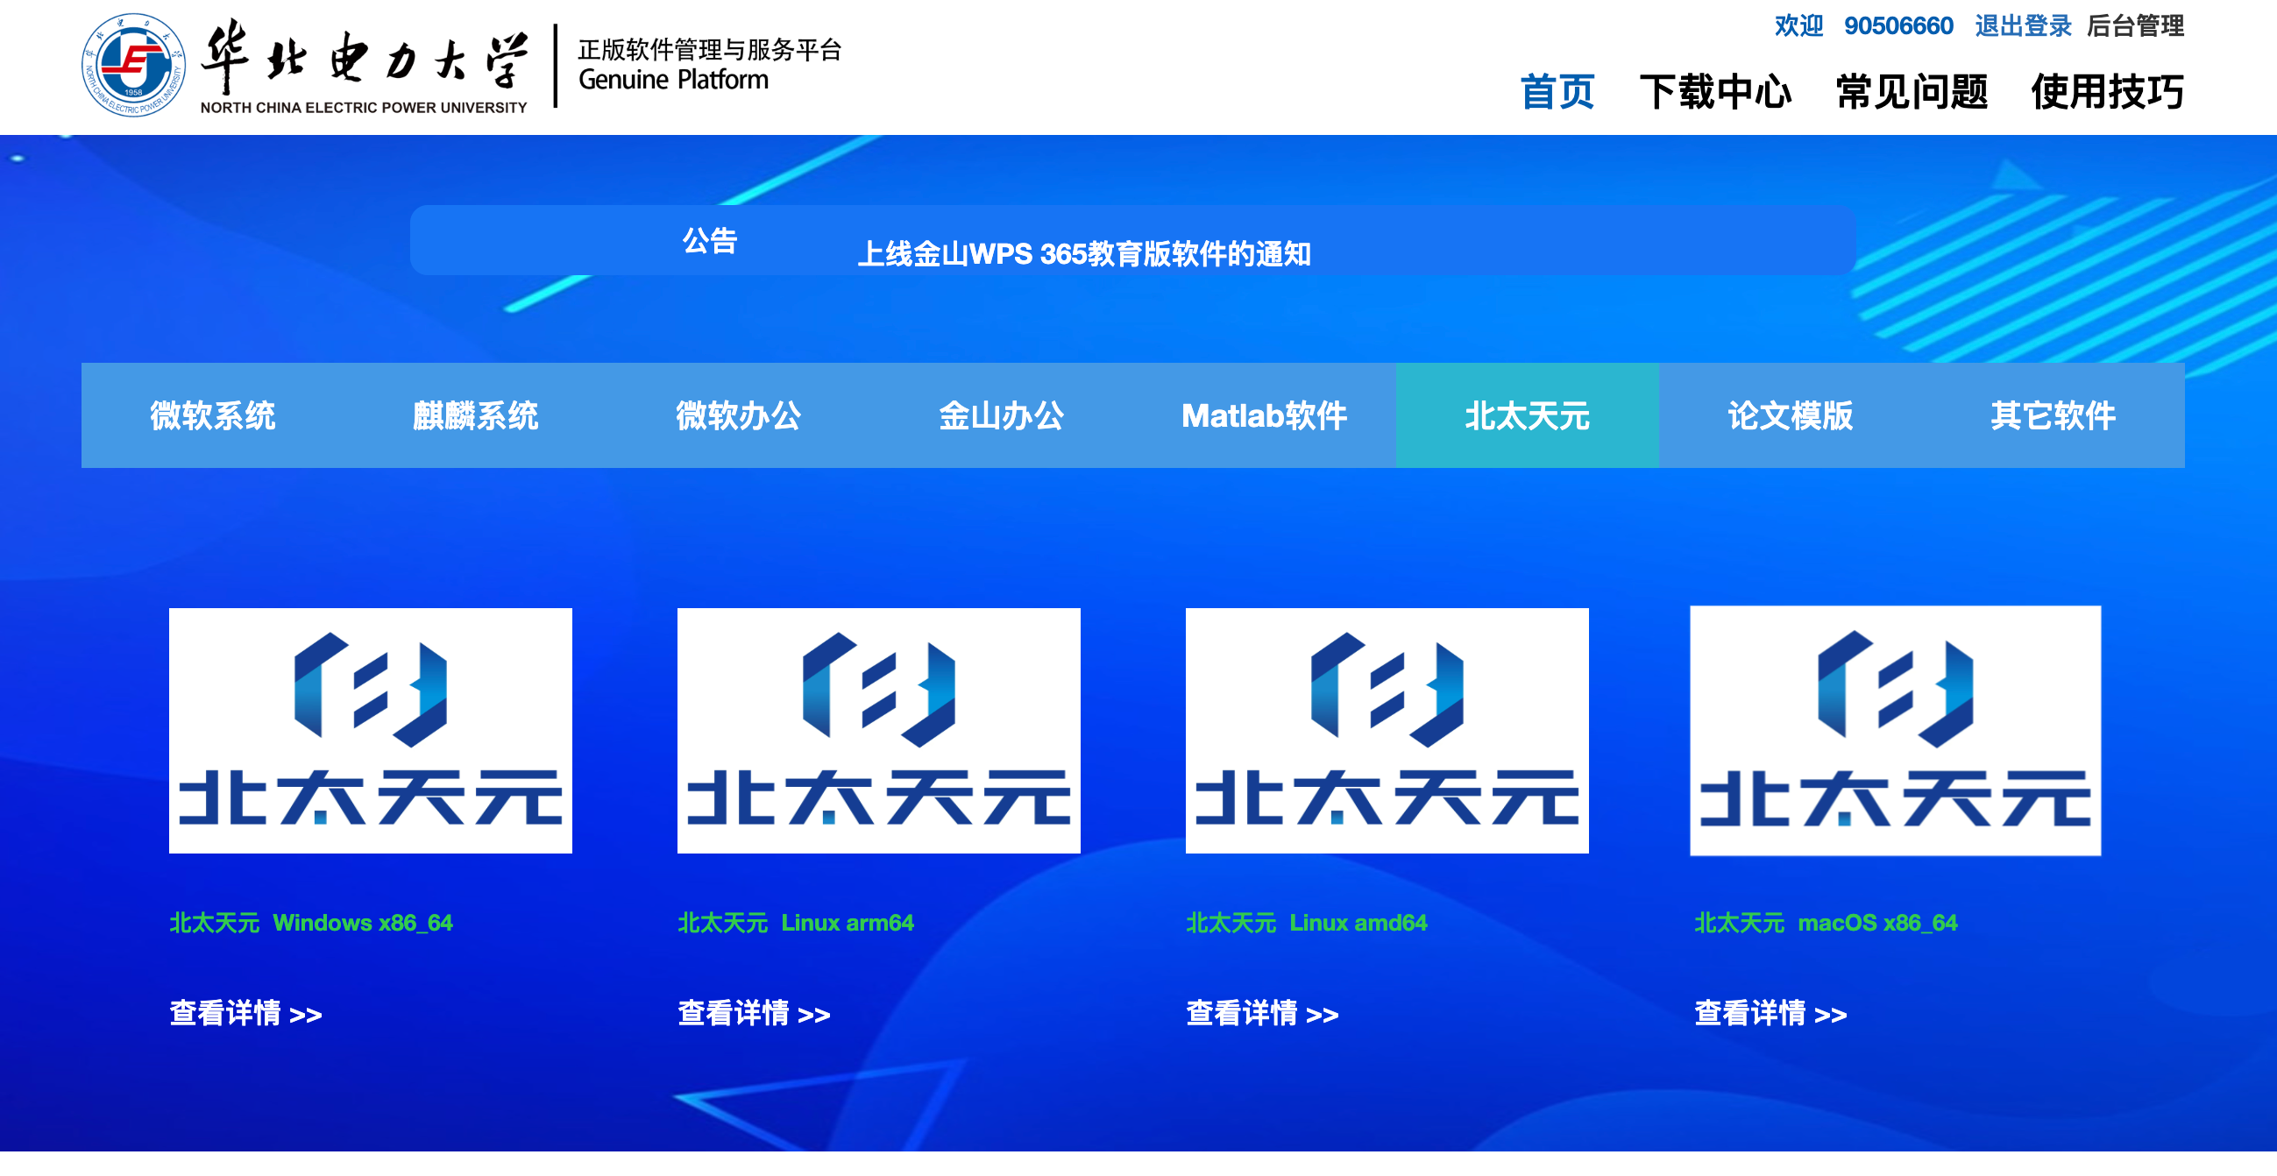This screenshot has height=1176, width=2277.
Task: Click the 北太天元 Windows x86_64 thumbnail
Action: point(371,730)
